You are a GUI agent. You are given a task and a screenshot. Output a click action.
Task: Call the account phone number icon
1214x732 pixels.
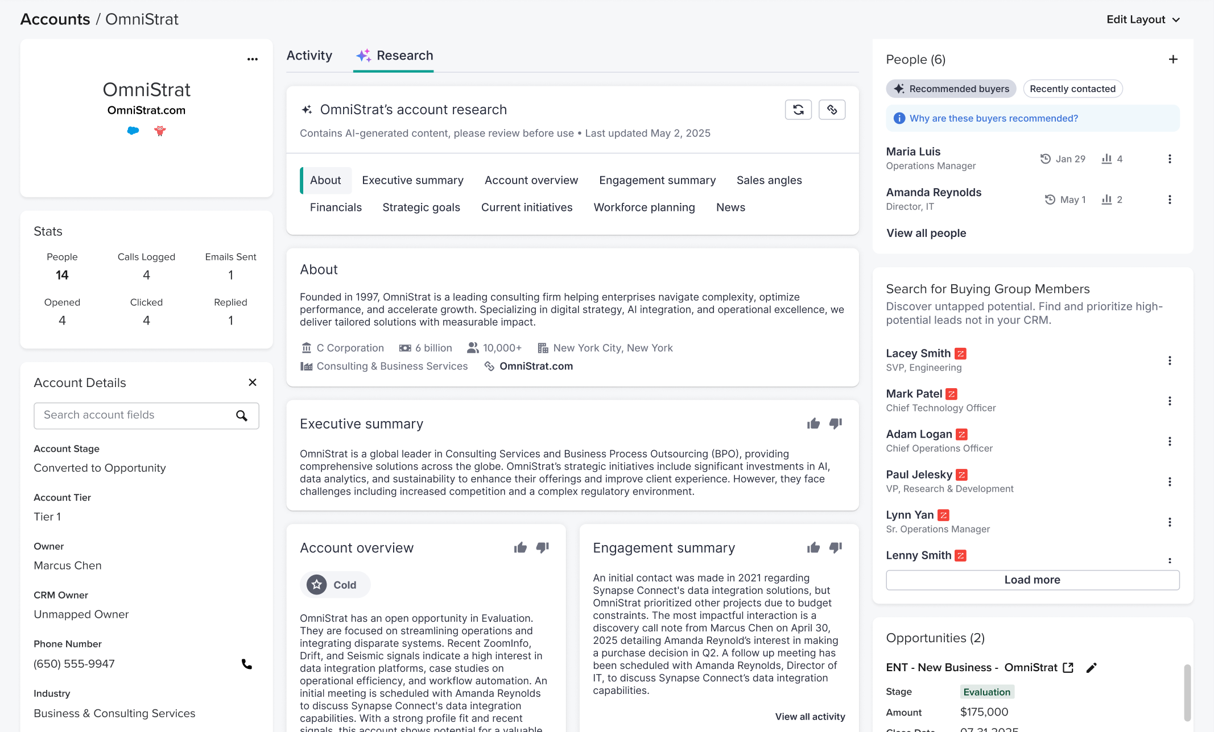pyautogui.click(x=247, y=664)
